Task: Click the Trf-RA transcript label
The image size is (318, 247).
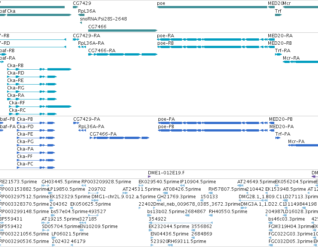Action: tap(283, 51)
